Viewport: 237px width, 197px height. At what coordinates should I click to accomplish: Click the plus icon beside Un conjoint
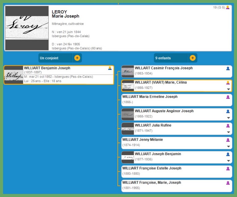pyautogui.click(x=77, y=58)
